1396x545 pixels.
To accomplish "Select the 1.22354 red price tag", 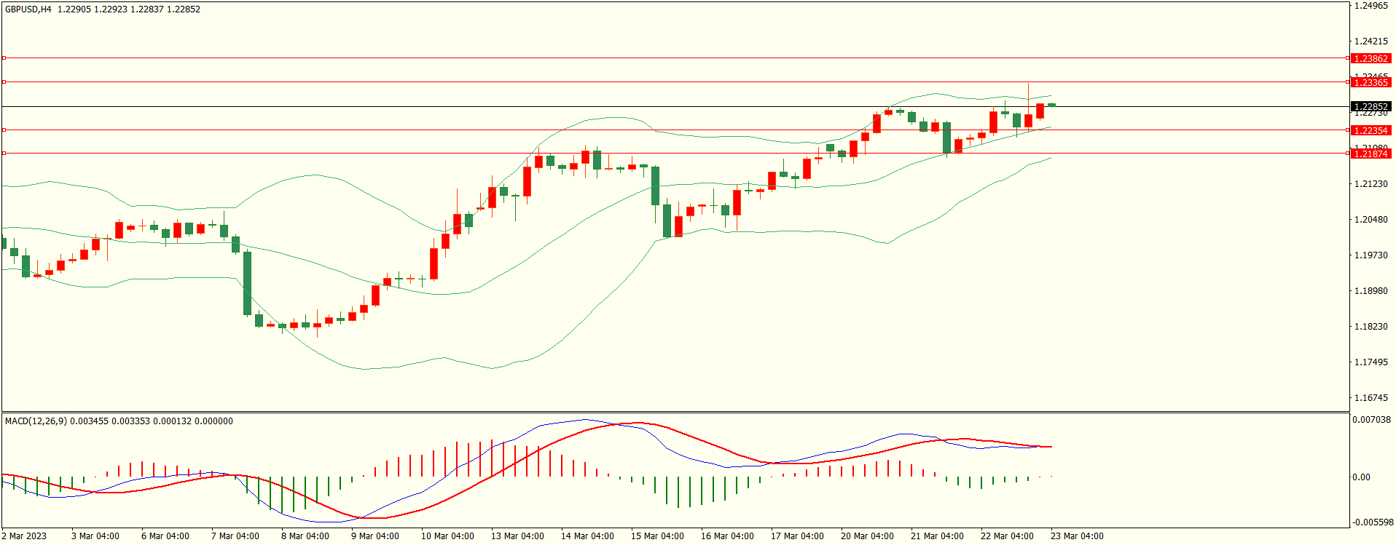I will point(1370,130).
